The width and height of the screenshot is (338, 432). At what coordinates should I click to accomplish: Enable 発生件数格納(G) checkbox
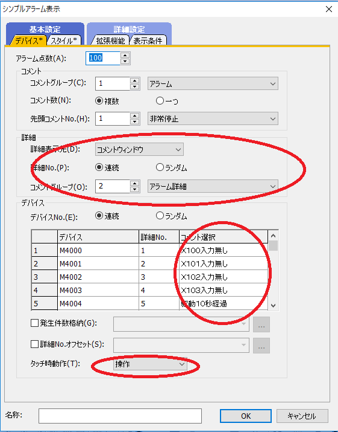pos(34,323)
